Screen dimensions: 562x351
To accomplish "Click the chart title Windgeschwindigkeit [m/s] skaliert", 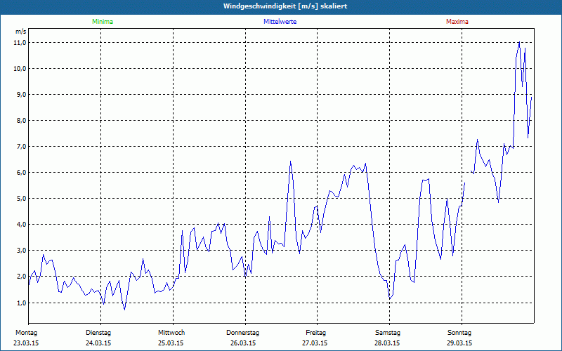I will click(285, 6).
